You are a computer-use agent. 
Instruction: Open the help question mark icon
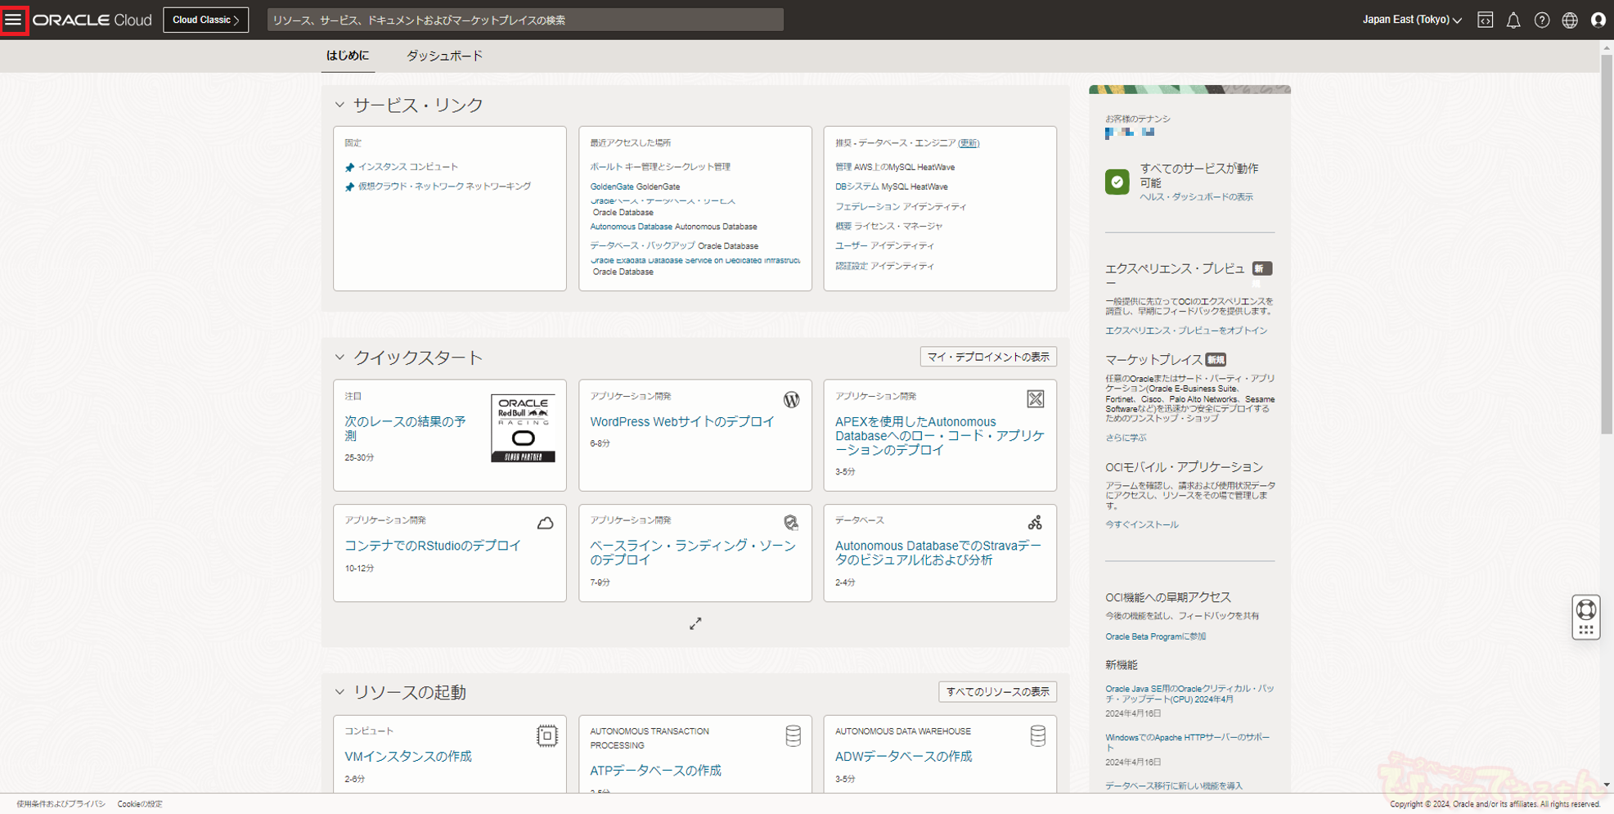click(x=1541, y=20)
